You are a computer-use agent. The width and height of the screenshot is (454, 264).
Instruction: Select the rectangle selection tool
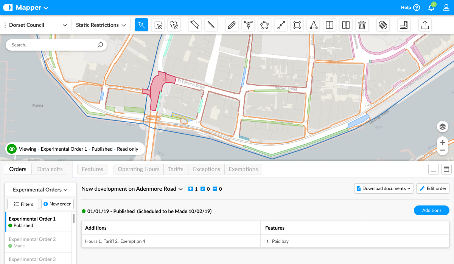tap(157, 25)
